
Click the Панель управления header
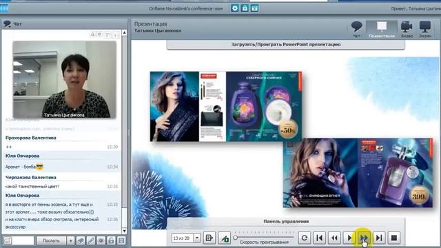(286, 222)
